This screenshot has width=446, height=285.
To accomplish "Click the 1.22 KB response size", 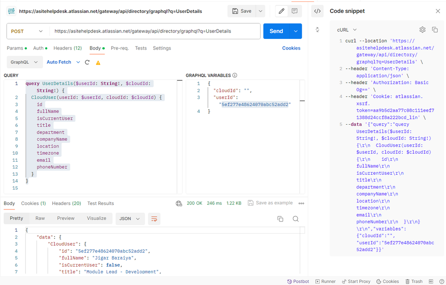I will click(234, 203).
